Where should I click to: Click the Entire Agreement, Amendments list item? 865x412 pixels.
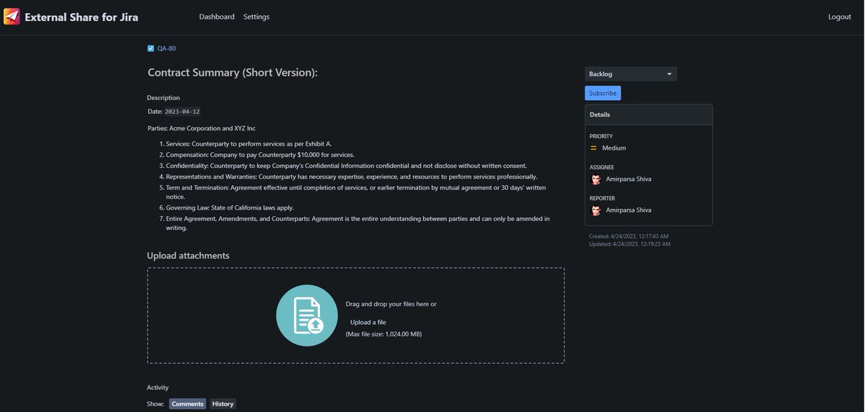point(358,223)
